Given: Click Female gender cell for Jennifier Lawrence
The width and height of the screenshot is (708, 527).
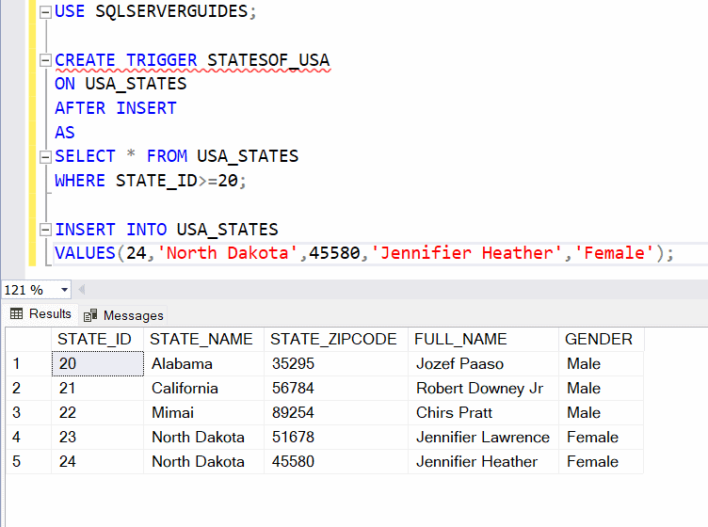Looking at the screenshot, I should tap(601, 437).
